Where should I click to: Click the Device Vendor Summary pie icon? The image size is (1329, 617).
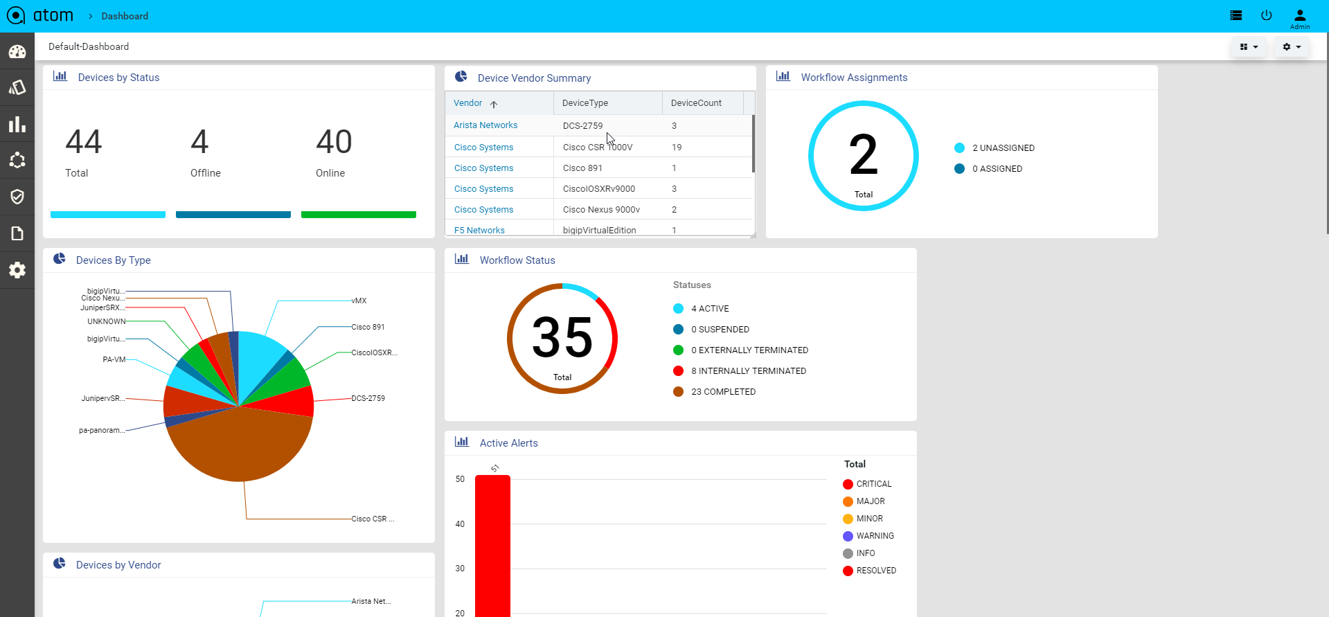pyautogui.click(x=461, y=77)
